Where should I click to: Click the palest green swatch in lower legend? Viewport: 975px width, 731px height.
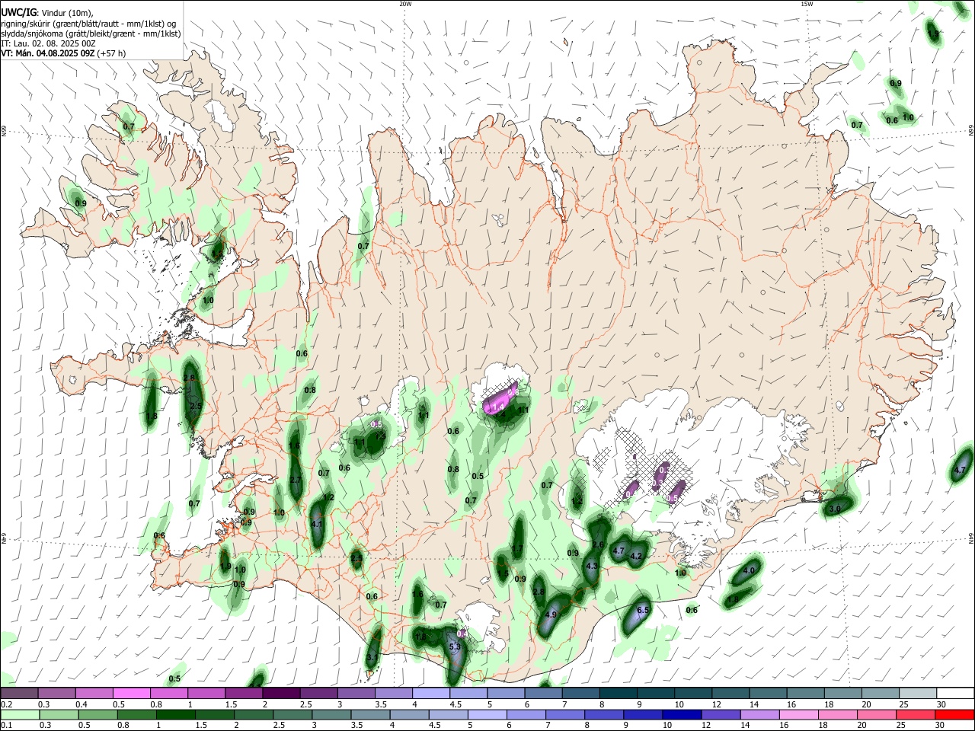[19, 714]
